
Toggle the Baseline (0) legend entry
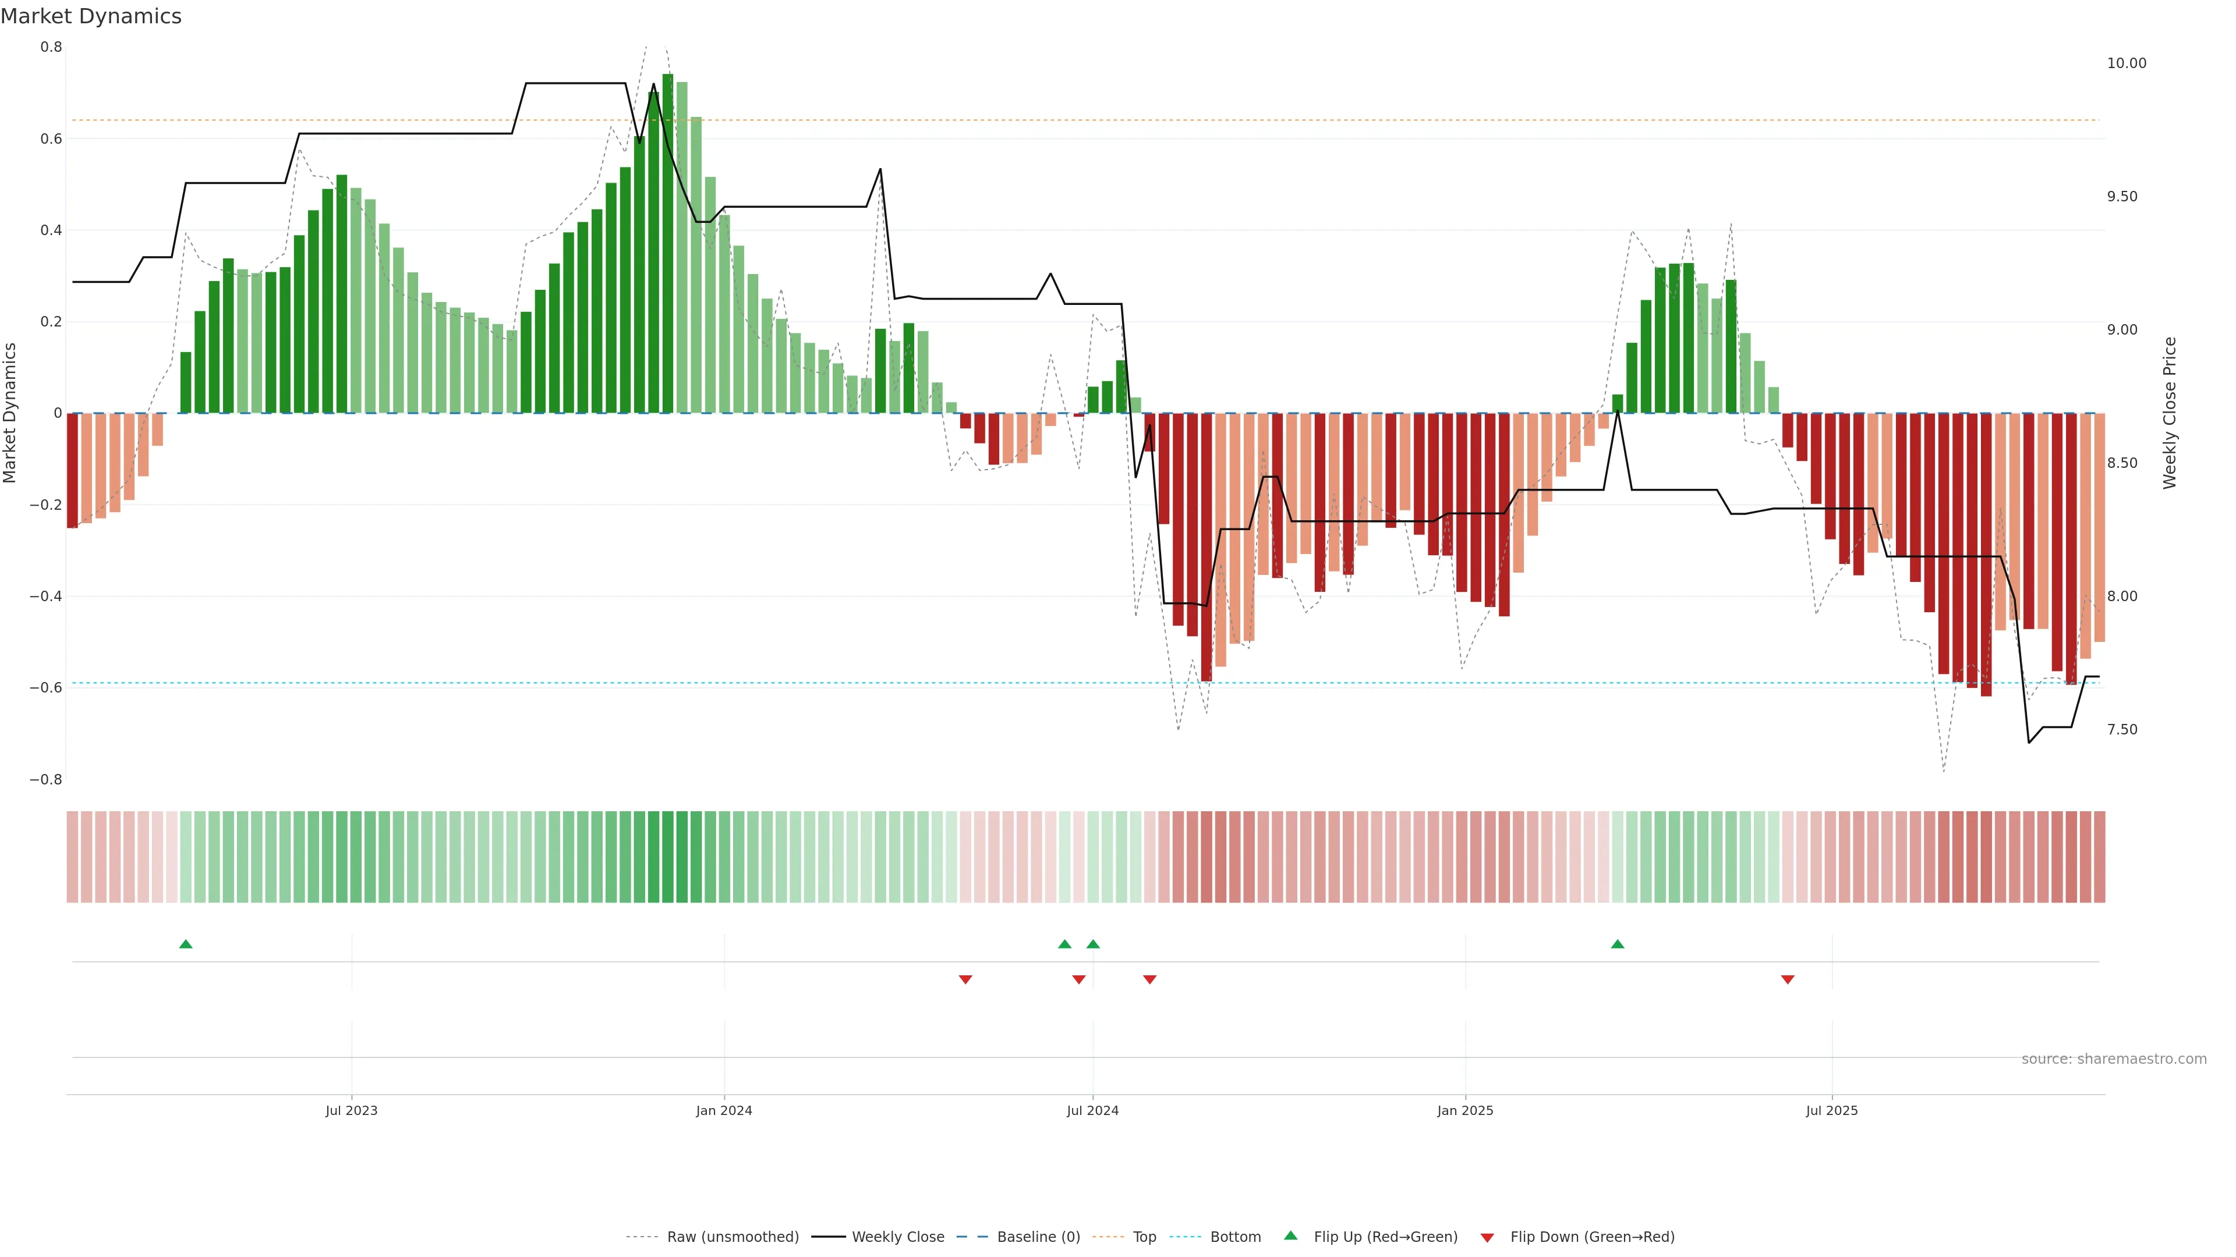(1038, 1237)
